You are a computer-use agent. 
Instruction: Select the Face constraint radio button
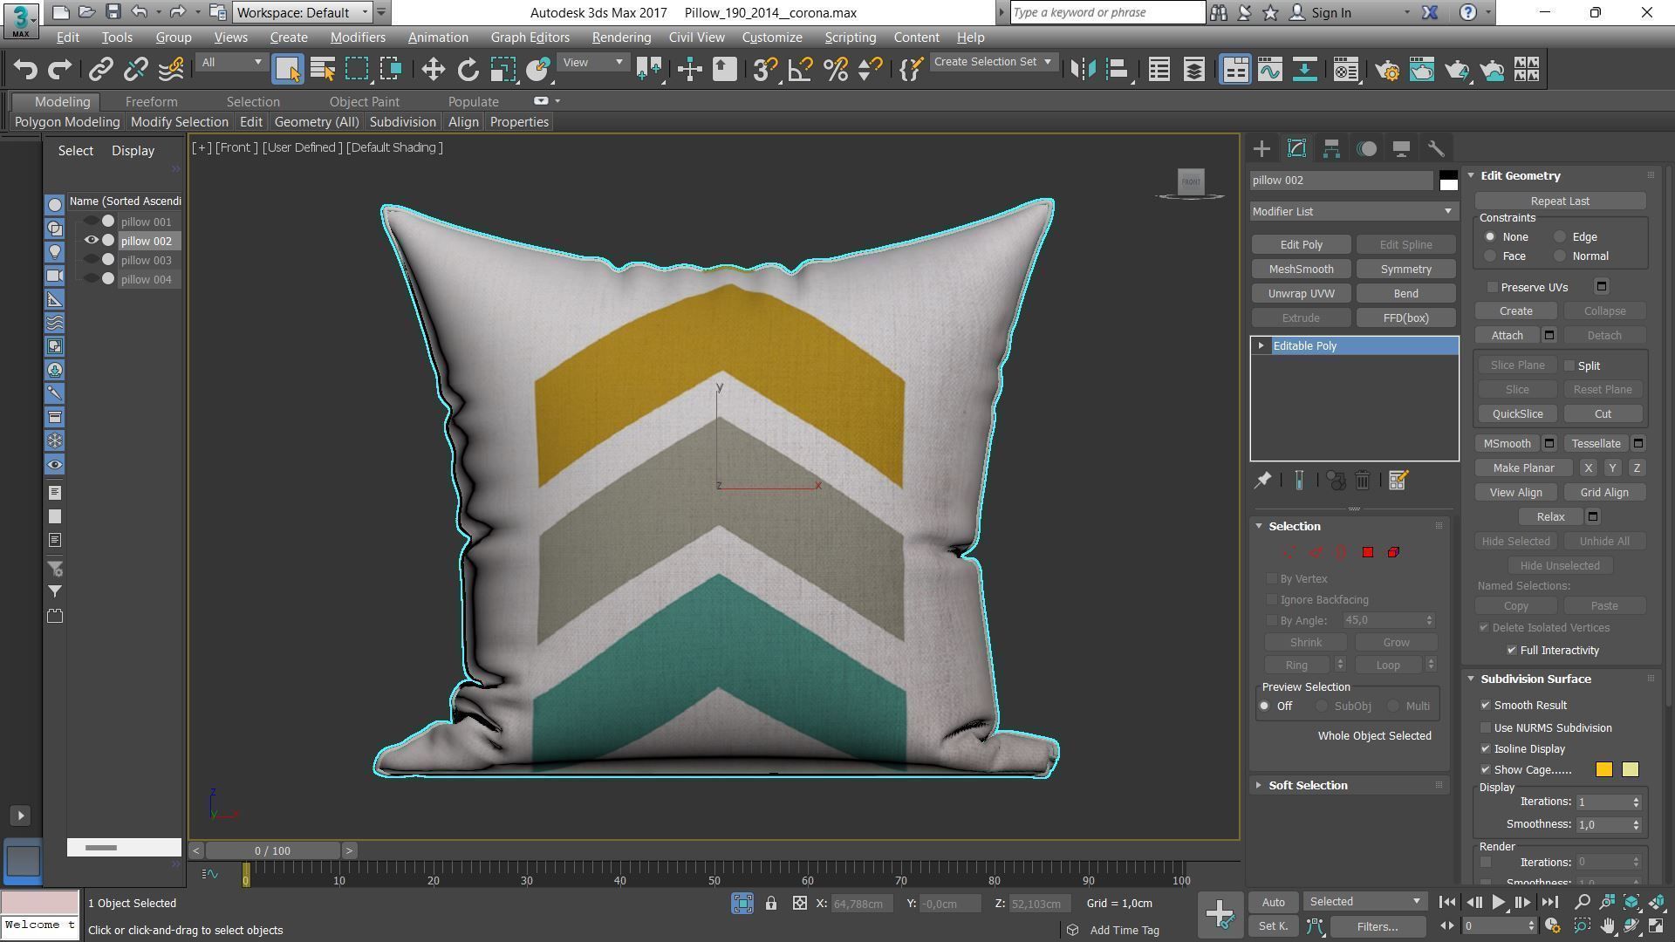[1490, 256]
